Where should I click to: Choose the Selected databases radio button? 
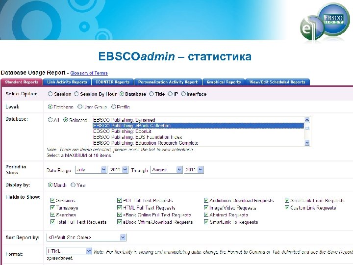[66, 120]
